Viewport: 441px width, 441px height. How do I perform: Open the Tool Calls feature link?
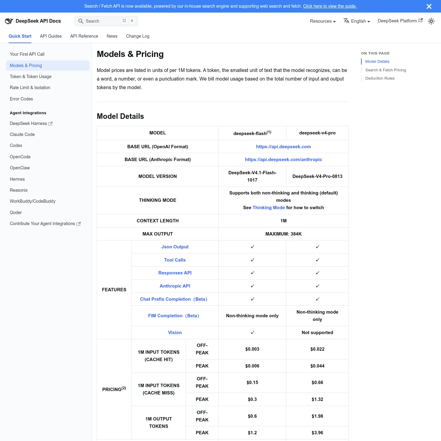(175, 260)
